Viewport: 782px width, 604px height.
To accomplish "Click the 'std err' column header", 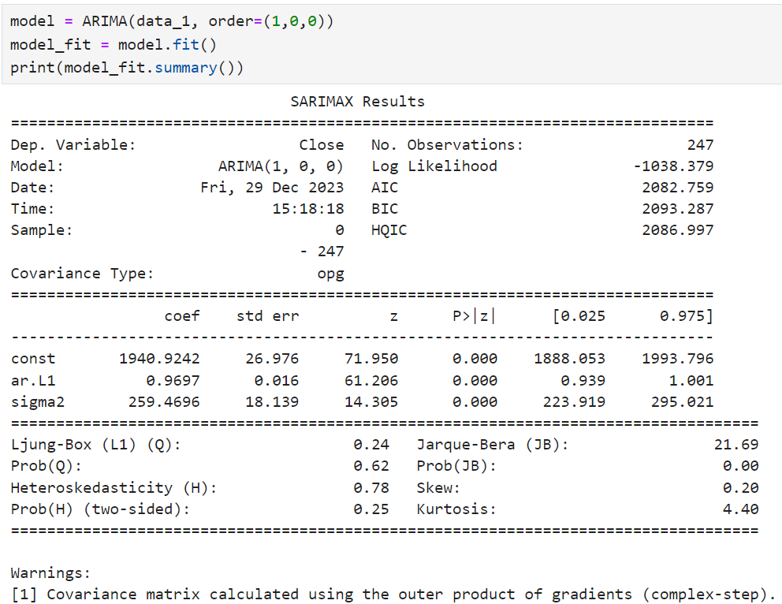I will [x=268, y=316].
